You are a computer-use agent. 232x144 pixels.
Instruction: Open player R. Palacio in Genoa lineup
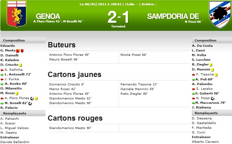[9, 108]
